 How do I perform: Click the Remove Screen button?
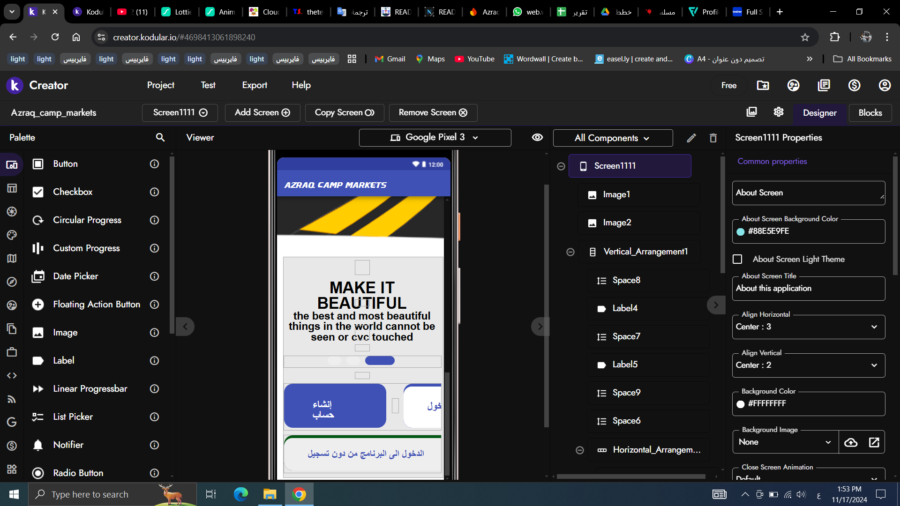click(x=433, y=112)
